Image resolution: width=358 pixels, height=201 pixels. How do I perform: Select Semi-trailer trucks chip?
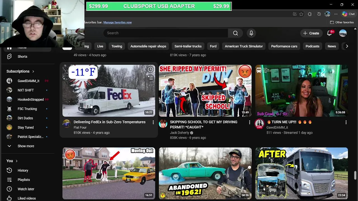tap(188, 46)
